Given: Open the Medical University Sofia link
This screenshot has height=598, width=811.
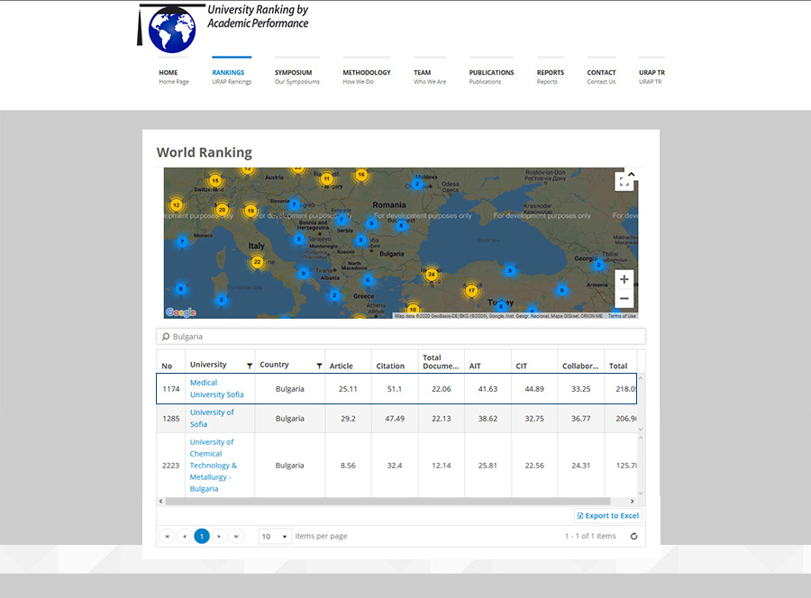Looking at the screenshot, I should point(216,388).
